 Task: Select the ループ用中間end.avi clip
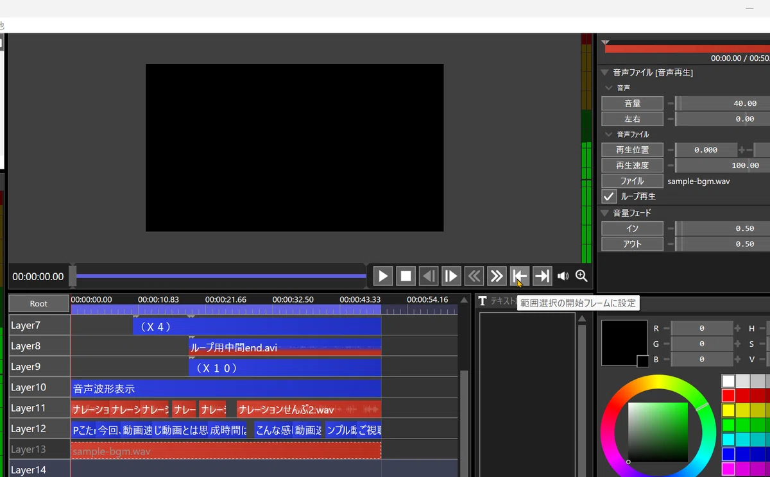[285, 347]
